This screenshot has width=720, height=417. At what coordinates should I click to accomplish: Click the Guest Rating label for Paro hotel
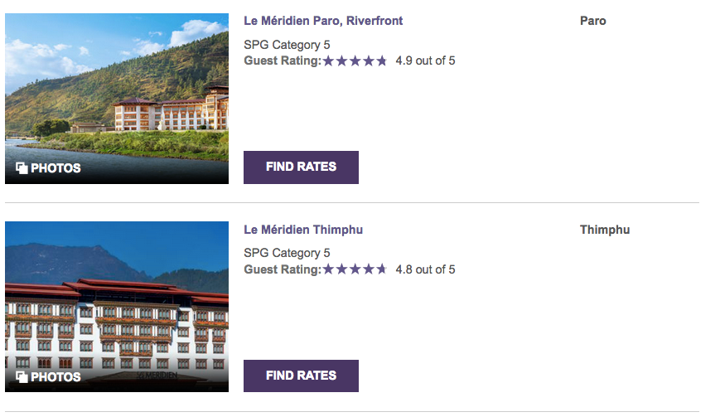[282, 61]
